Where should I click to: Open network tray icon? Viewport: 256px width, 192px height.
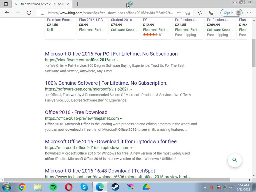(x=225, y=187)
